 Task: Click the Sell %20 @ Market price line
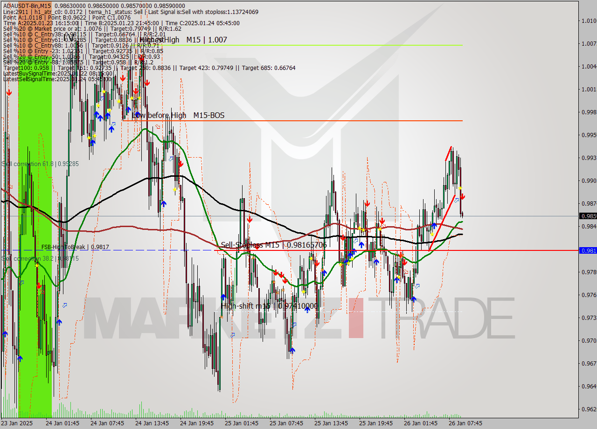[92, 28]
